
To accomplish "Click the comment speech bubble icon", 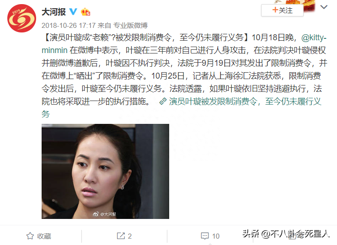I will click(x=204, y=236).
